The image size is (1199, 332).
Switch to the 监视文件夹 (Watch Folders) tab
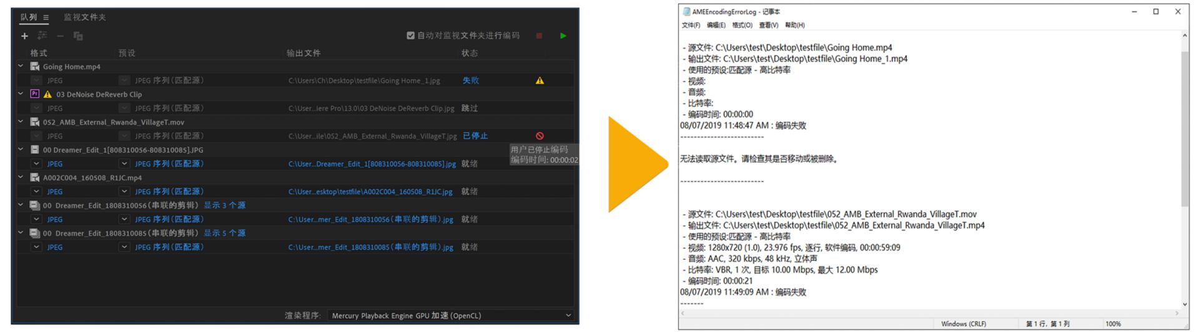pos(85,17)
